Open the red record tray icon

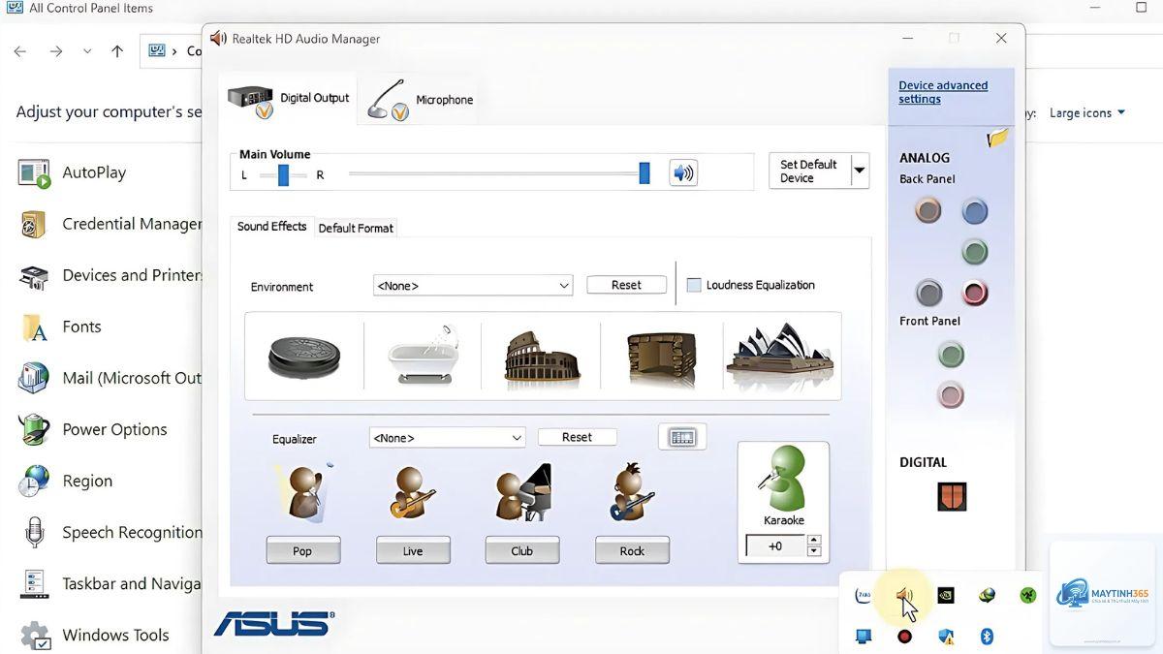click(x=904, y=637)
